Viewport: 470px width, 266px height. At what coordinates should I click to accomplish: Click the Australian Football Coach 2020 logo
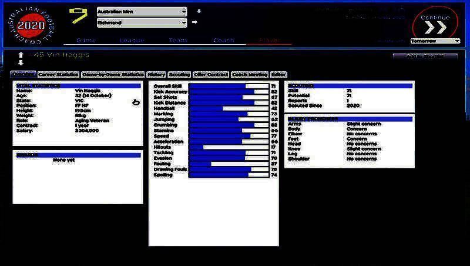pos(26,25)
